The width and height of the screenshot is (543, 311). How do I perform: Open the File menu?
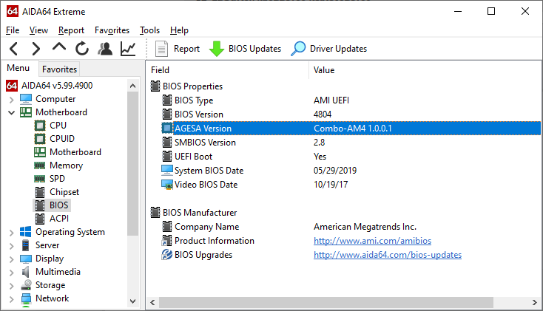[13, 30]
